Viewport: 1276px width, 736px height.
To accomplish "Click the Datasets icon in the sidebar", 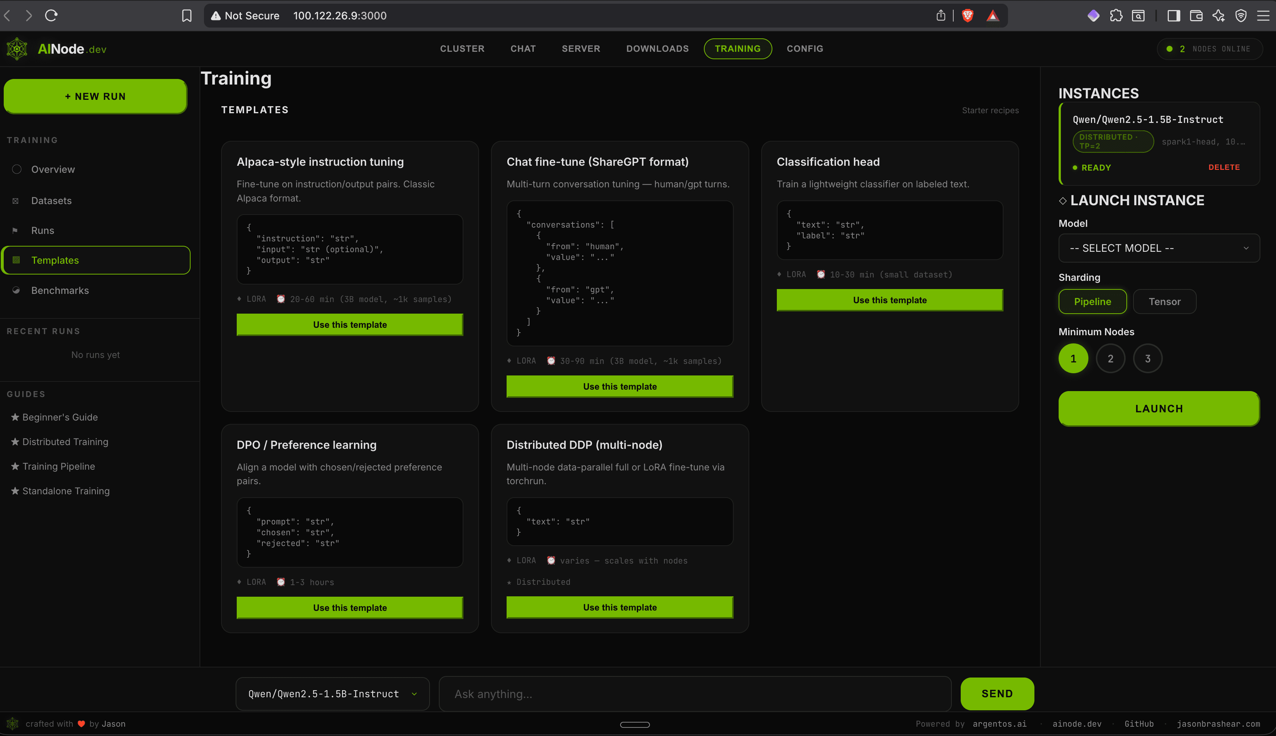I will pyautogui.click(x=16, y=201).
